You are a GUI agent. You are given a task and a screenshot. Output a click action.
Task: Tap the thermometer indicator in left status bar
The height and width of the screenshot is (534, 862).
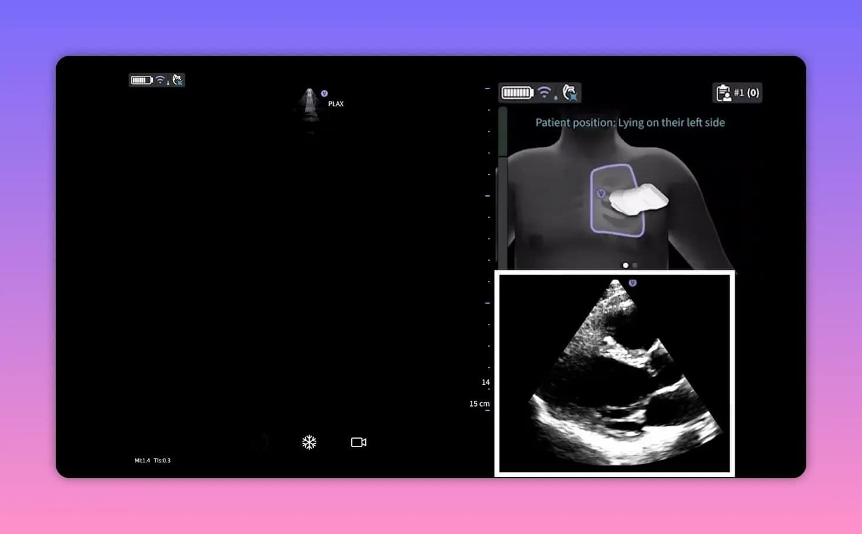pyautogui.click(x=168, y=82)
